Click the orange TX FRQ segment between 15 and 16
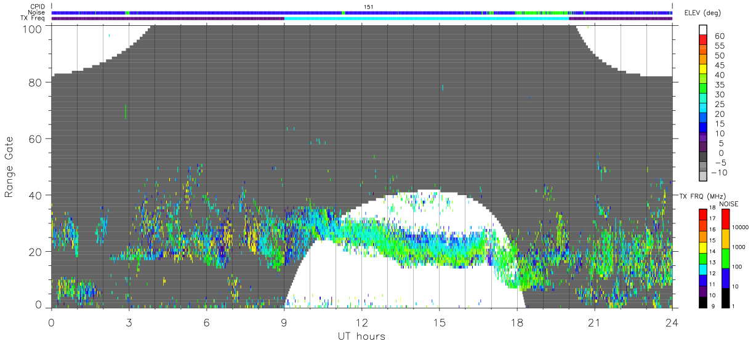The height and width of the screenshot is (349, 756). 703,236
